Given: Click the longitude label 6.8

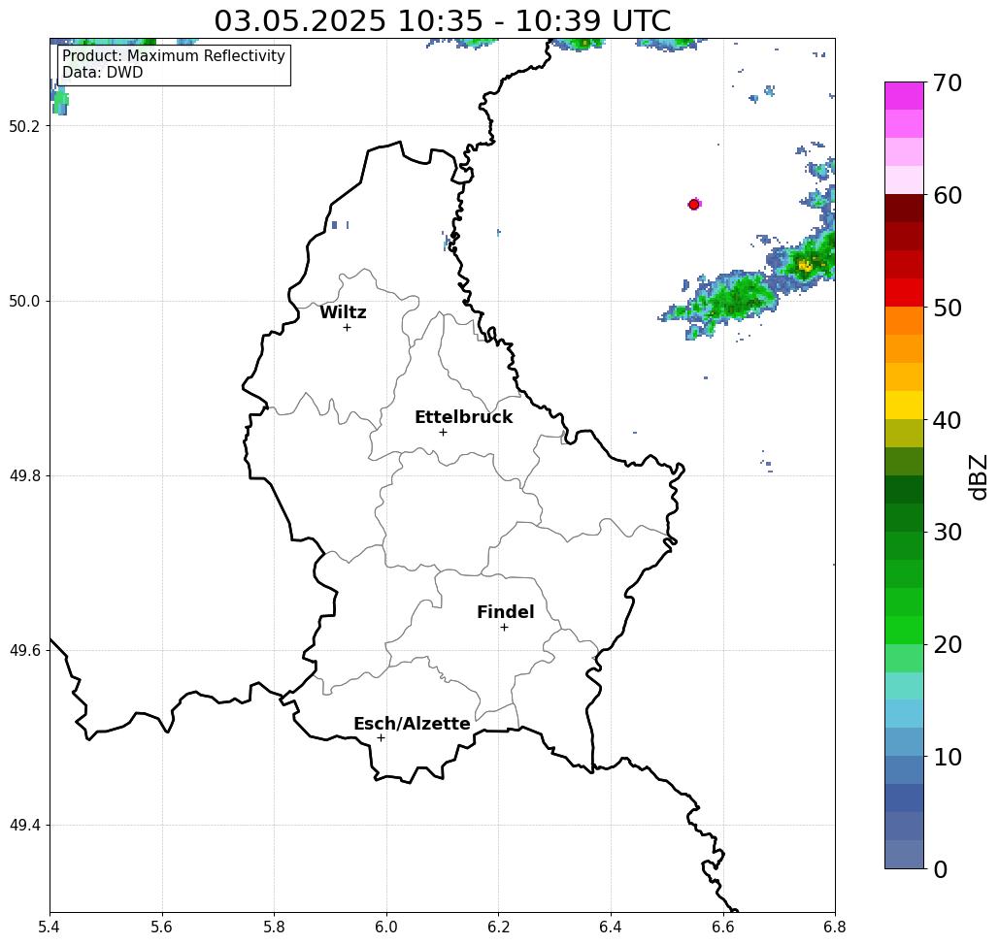Looking at the screenshot, I should coord(835,927).
